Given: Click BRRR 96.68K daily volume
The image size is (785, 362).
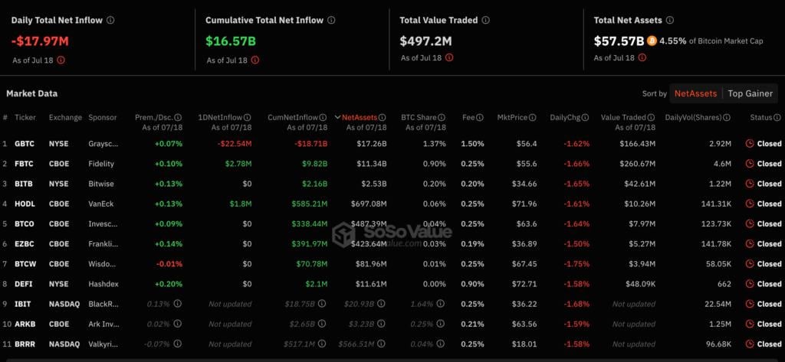Looking at the screenshot, I should (x=718, y=344).
